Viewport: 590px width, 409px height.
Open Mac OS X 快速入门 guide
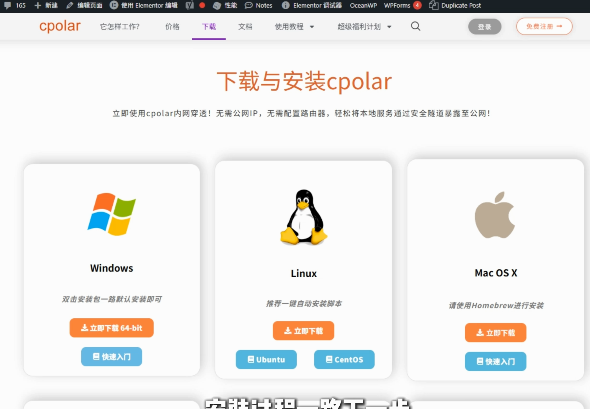pyautogui.click(x=495, y=361)
